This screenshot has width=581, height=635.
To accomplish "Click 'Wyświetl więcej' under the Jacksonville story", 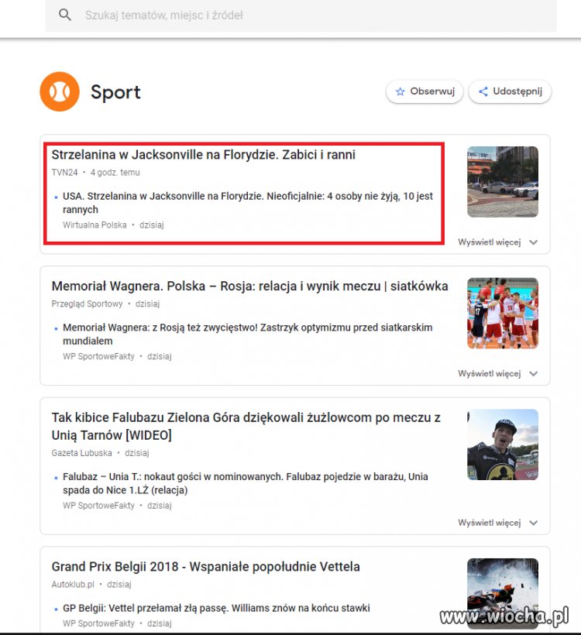I will coord(489,242).
